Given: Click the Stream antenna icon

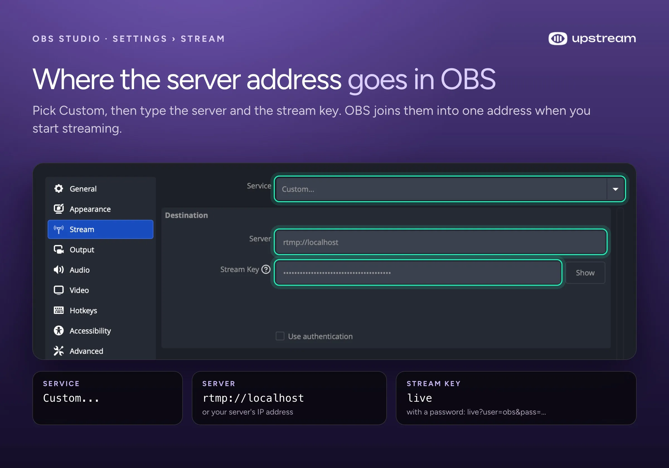Looking at the screenshot, I should point(59,230).
